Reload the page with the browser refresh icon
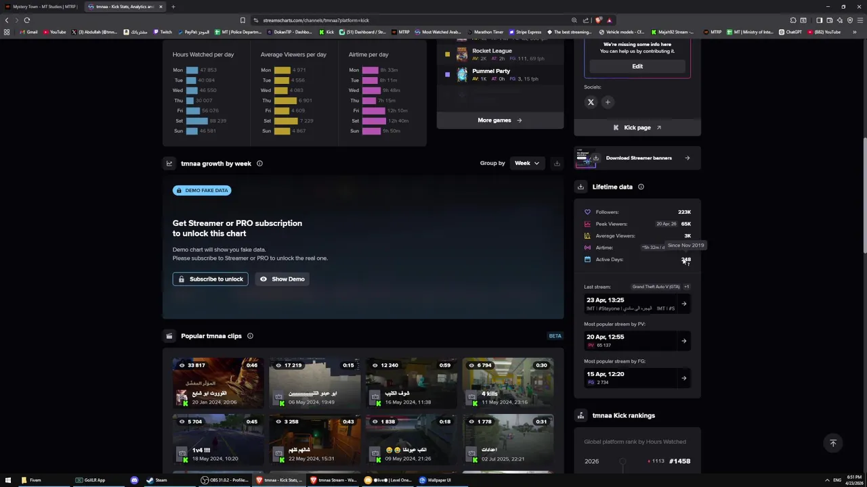 click(27, 20)
